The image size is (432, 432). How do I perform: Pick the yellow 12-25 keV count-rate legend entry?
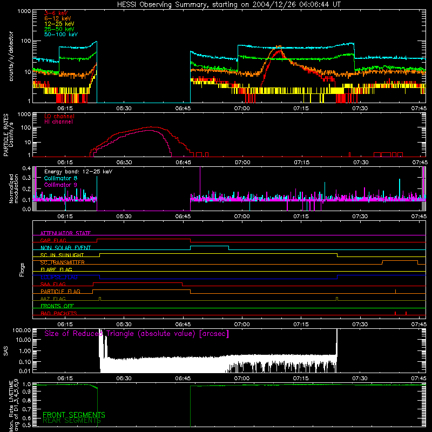tap(59, 24)
